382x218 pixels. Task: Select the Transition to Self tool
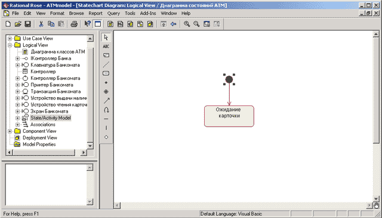pyautogui.click(x=106, y=110)
